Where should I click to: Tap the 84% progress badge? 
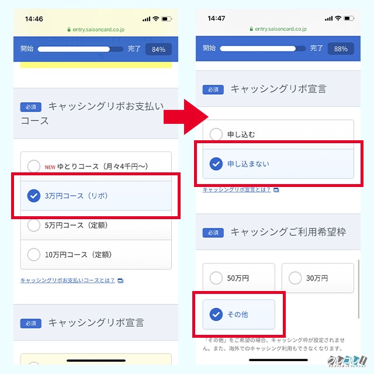(x=158, y=49)
